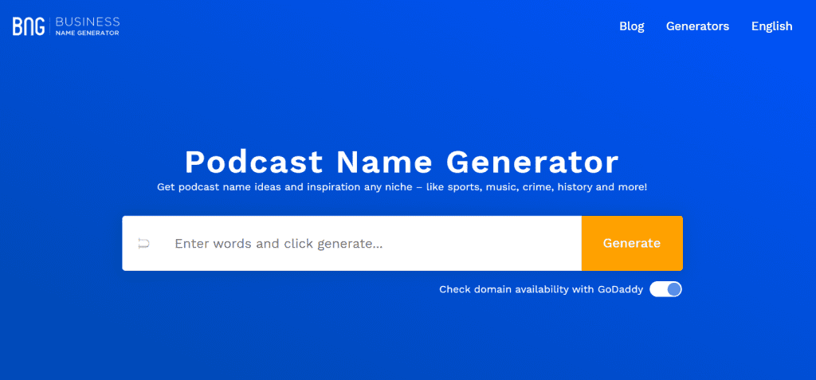The image size is (816, 380).
Task: Click 'Check domain availability with GoDaddy' label
Action: click(x=541, y=289)
